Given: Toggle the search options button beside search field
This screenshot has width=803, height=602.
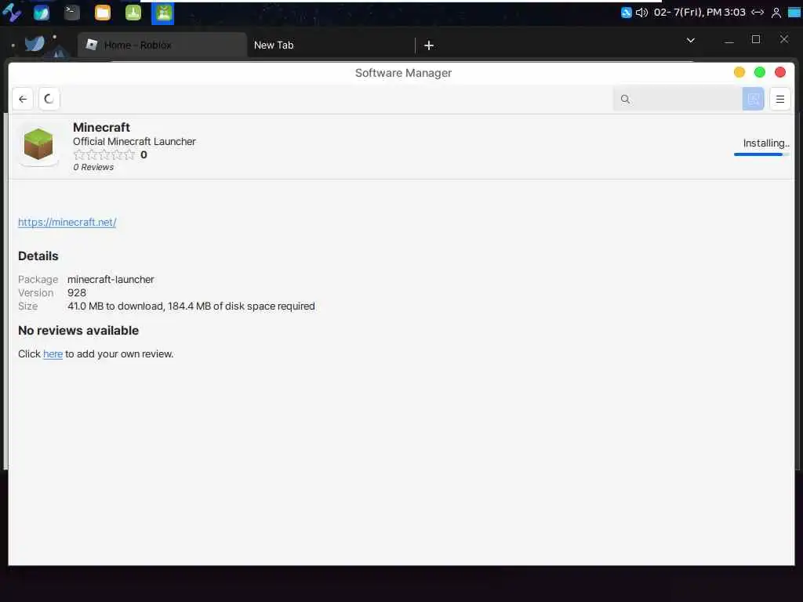Looking at the screenshot, I should [753, 99].
